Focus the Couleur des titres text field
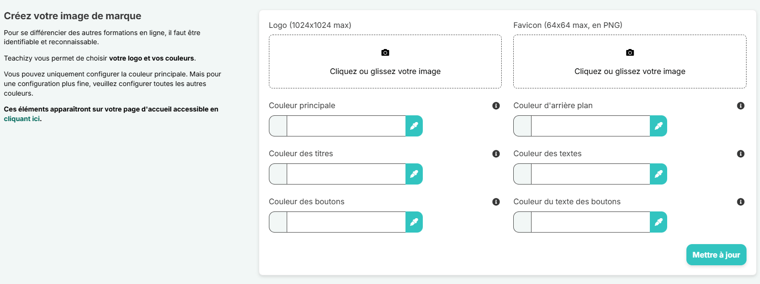The image size is (760, 284). tap(346, 174)
